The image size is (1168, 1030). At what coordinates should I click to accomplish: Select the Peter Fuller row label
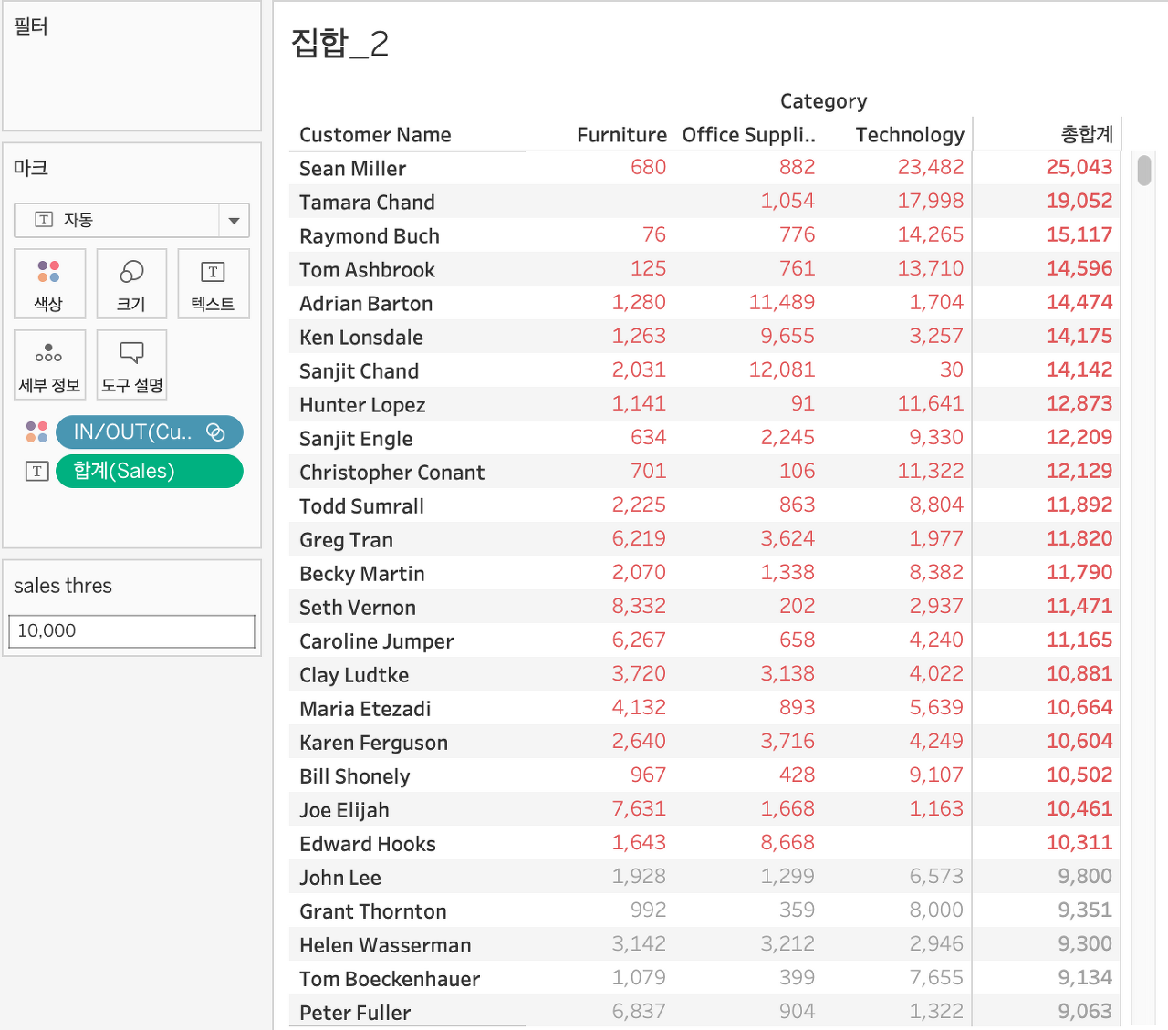tap(355, 1013)
